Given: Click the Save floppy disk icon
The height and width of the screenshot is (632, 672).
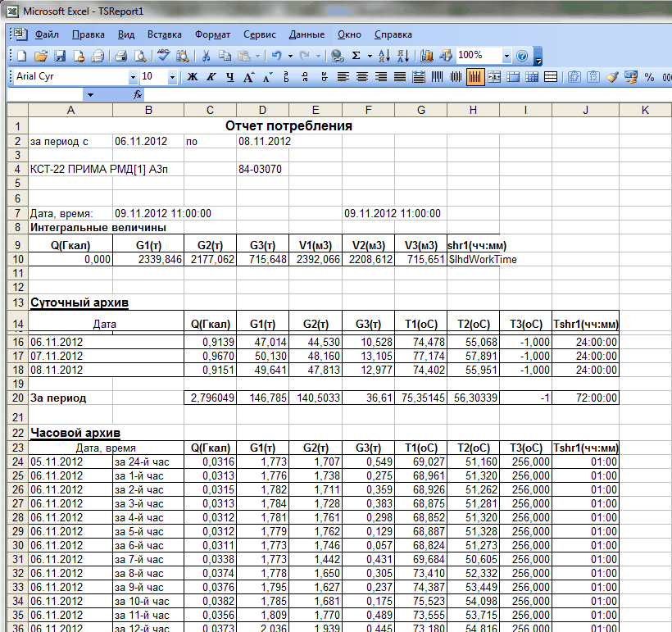Looking at the screenshot, I should 60,57.
